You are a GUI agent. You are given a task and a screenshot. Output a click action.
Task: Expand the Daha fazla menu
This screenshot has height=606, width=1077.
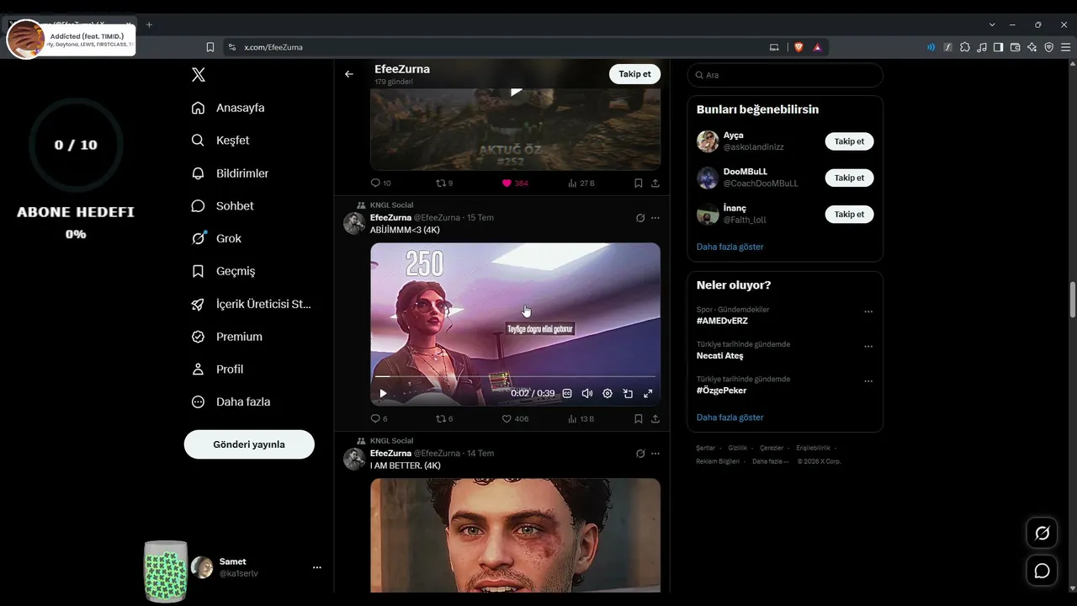click(231, 402)
